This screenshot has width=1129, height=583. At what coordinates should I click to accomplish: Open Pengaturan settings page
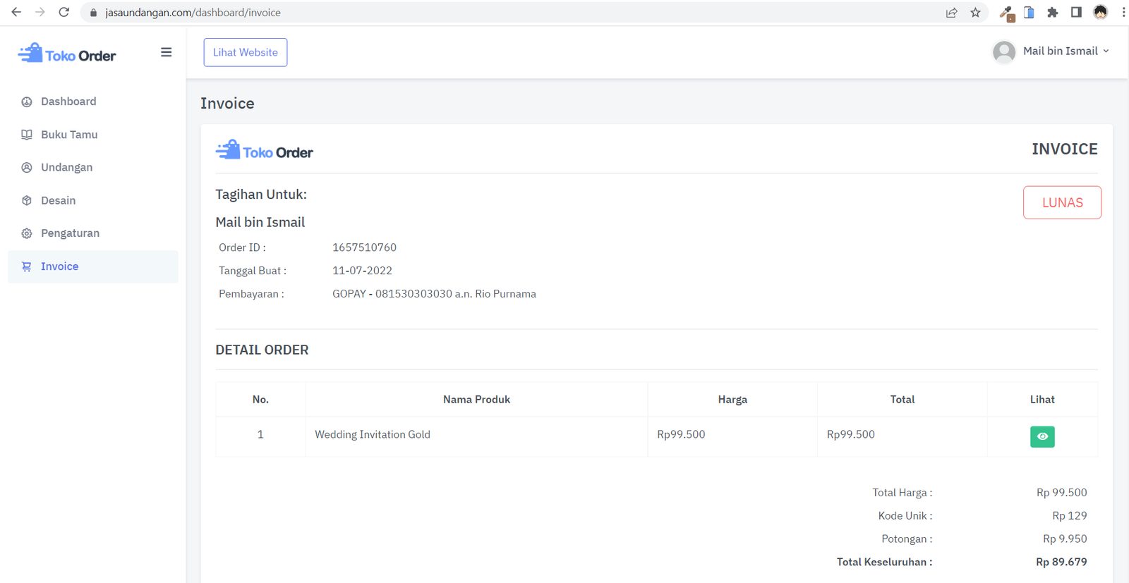click(70, 233)
